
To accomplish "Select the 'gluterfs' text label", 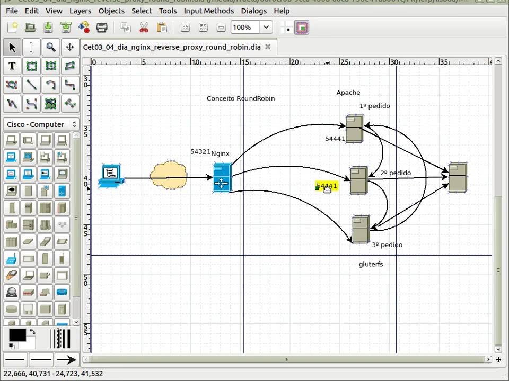I will coord(371,264).
